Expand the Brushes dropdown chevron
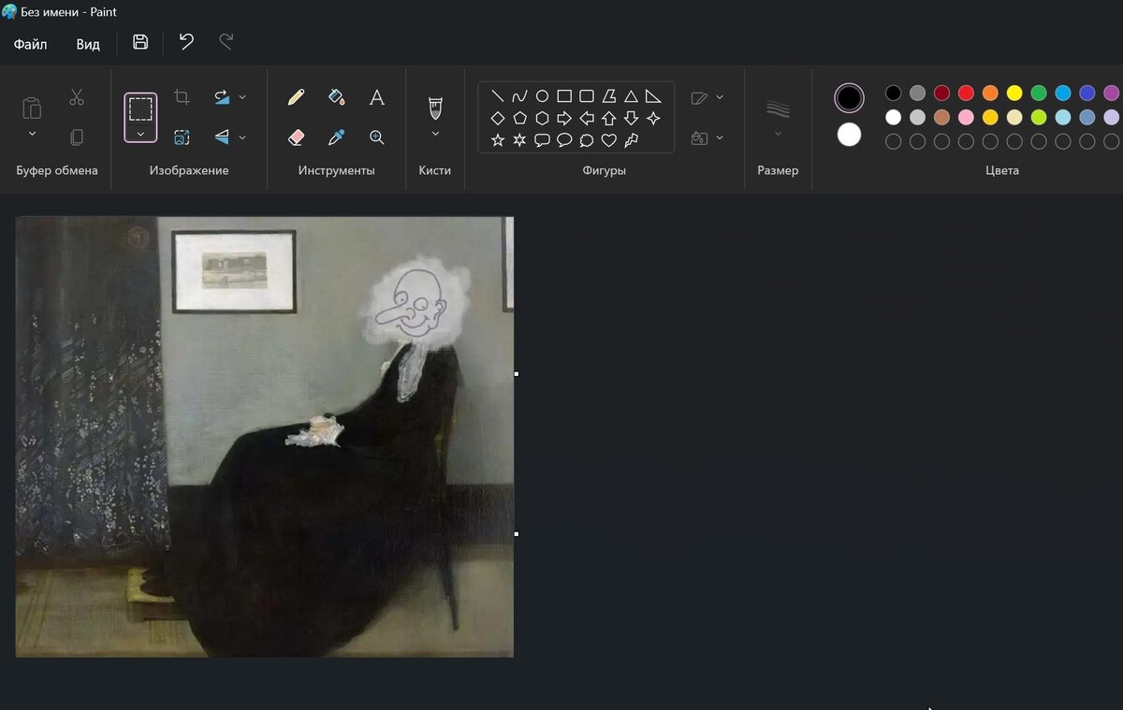This screenshot has width=1123, height=710. (435, 134)
